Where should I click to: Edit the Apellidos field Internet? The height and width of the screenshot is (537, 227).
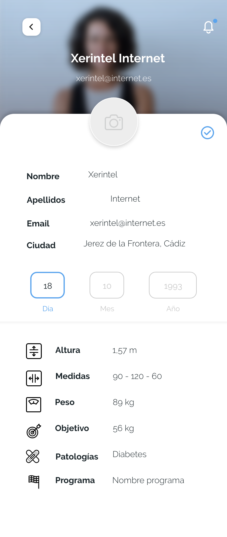pos(125,199)
